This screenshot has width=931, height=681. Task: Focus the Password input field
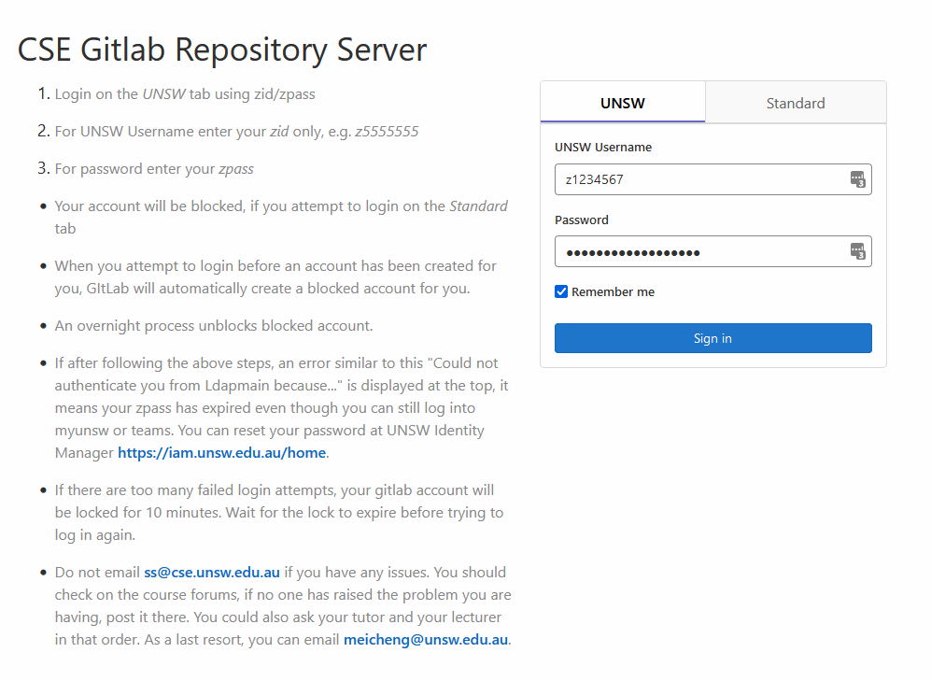click(713, 251)
